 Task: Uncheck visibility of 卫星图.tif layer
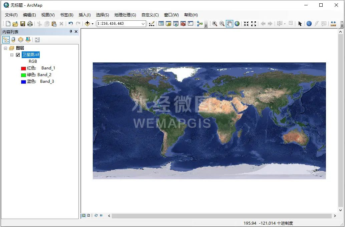tap(18, 55)
